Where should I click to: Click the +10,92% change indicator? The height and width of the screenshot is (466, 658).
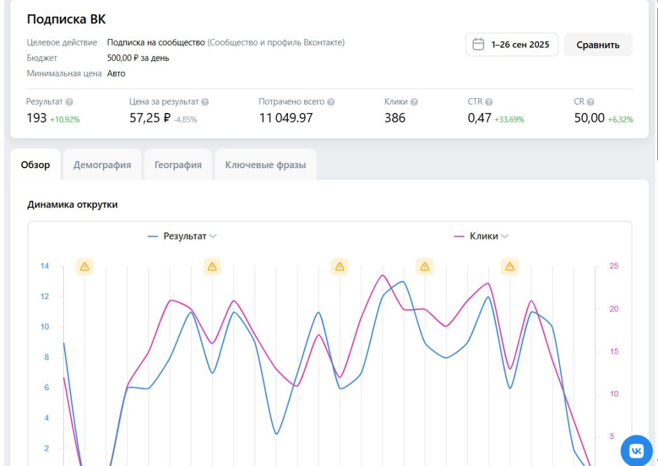click(x=65, y=119)
